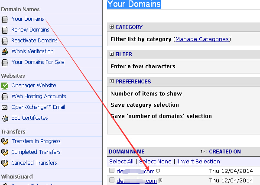Open Web Hosting Accounts page

39,96
